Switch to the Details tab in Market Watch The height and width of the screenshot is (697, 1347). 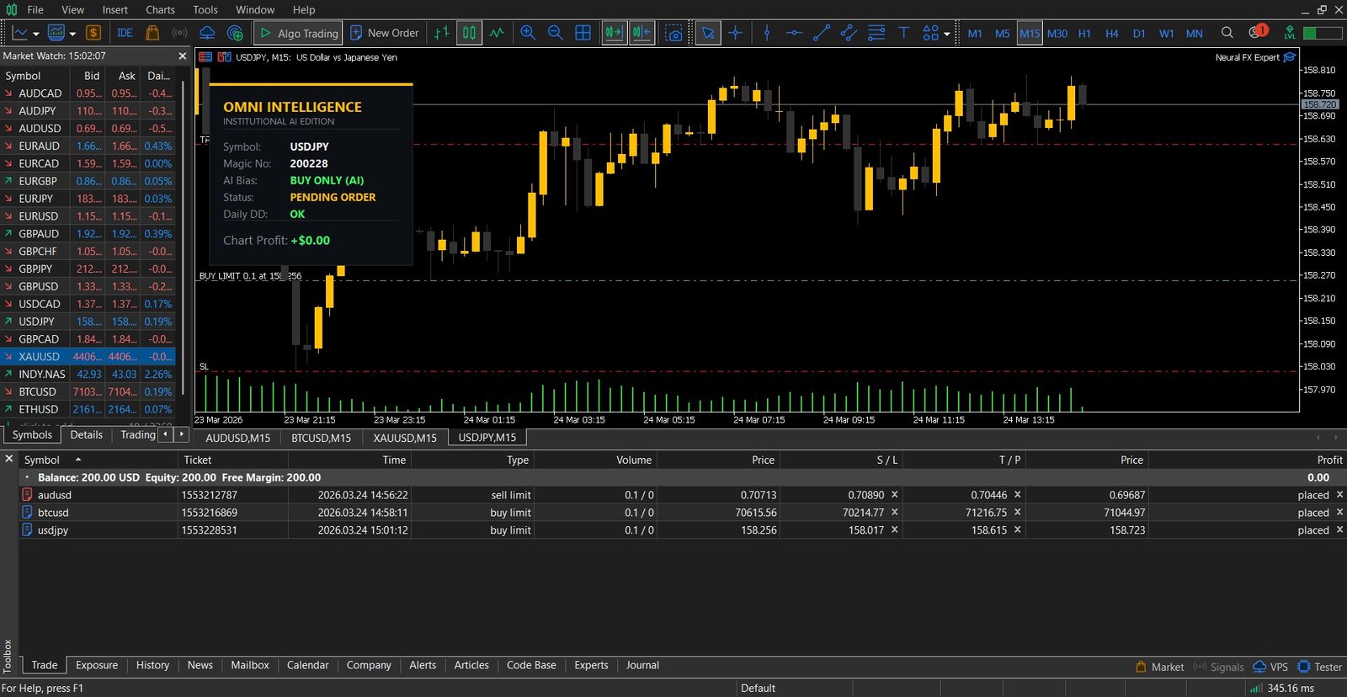(x=86, y=434)
